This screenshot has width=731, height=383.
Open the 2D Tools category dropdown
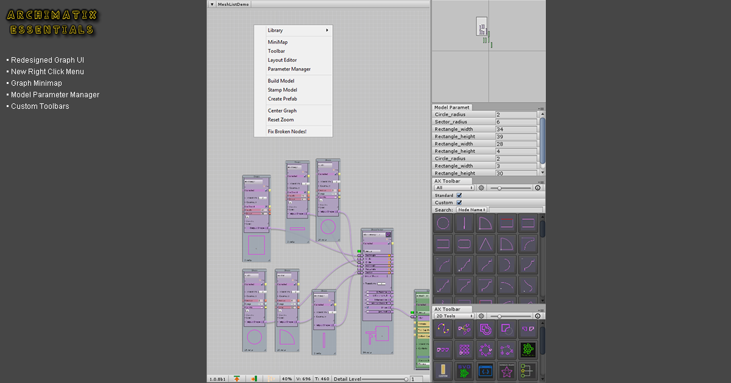click(x=453, y=316)
